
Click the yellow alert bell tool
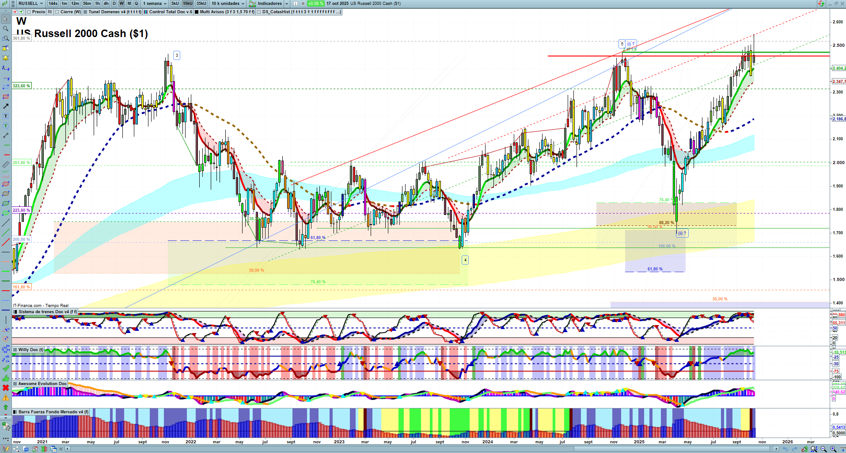tap(6, 58)
